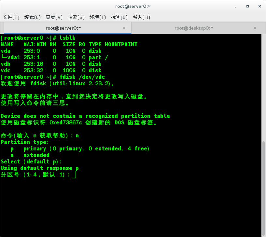Viewport: 266px width, 237px height.
Task: Switch to the root@server0 tab
Action: click(67, 28)
